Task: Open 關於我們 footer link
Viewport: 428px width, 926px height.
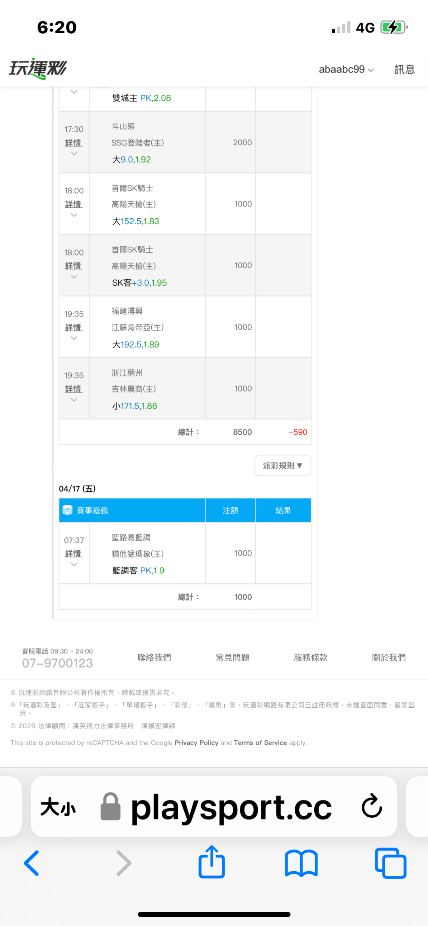Action: [389, 658]
